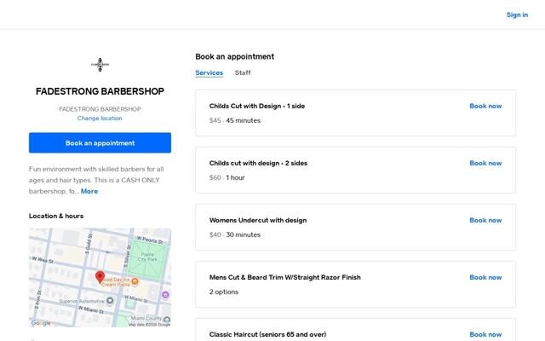Switch to the Services tab
The width and height of the screenshot is (545, 341).
pyautogui.click(x=209, y=72)
